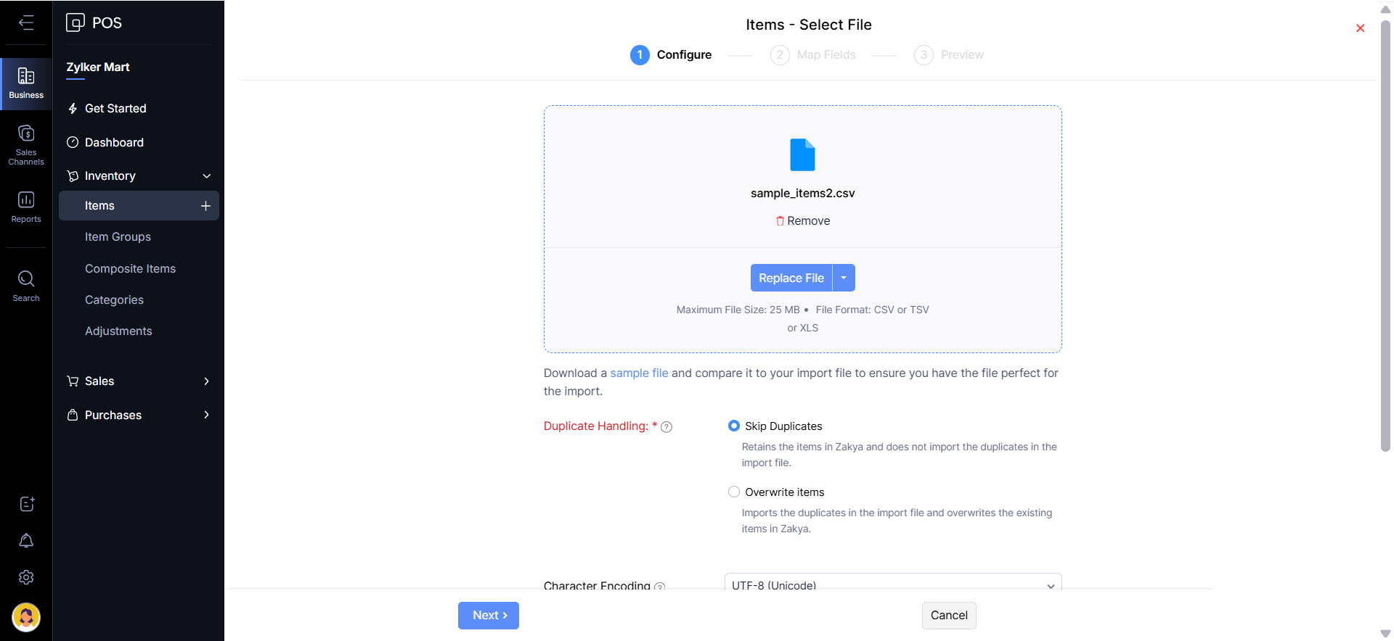
Task: Open the settings gear icon
Action: click(26, 577)
